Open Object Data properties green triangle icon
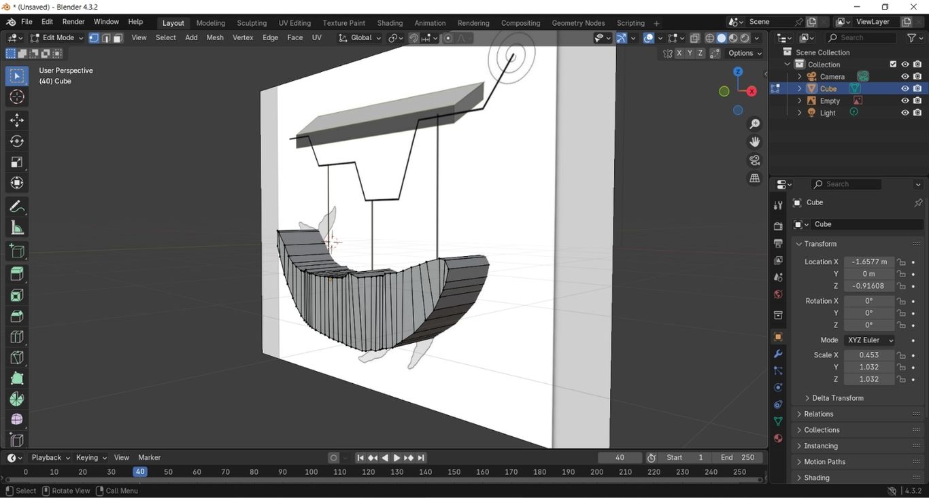This screenshot has width=929, height=498. [778, 421]
